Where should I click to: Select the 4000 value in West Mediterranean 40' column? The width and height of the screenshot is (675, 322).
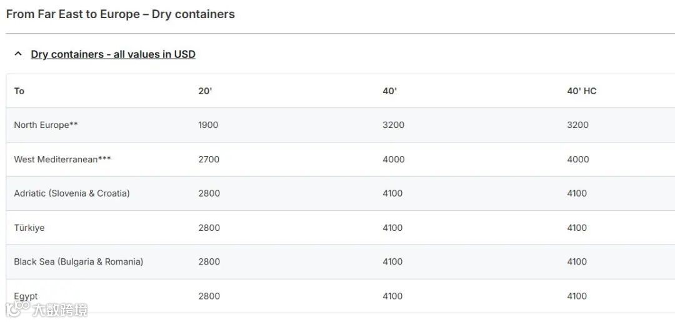pos(394,160)
